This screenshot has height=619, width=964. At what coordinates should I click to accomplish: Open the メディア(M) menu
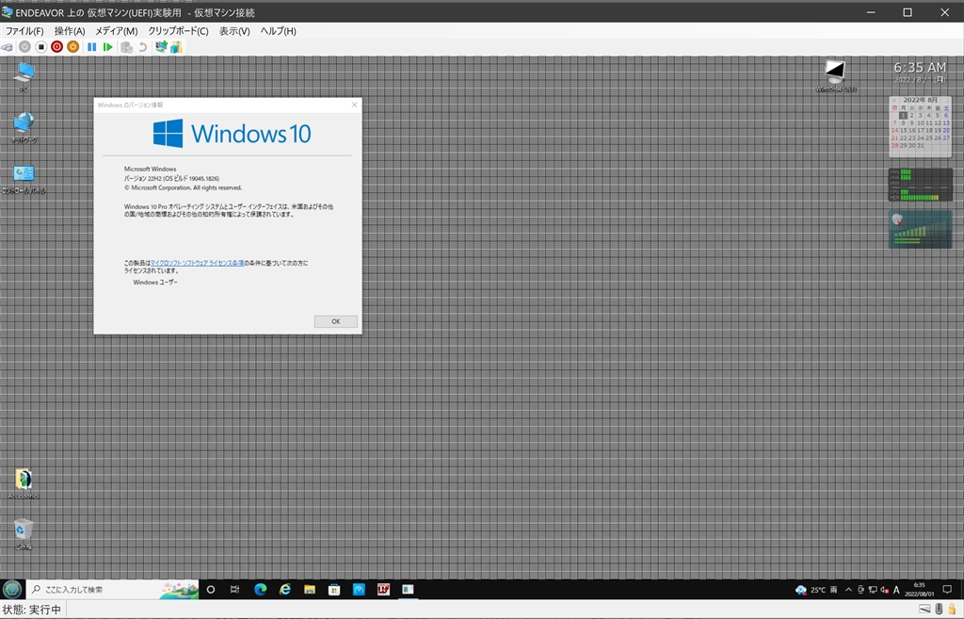116,31
